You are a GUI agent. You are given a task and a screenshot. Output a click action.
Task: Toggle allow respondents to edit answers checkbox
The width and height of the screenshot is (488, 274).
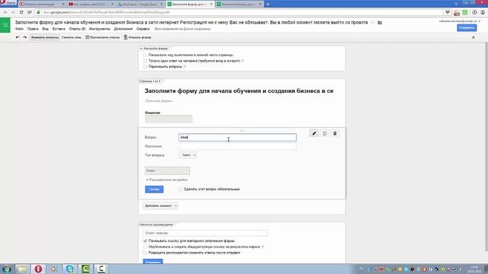click(x=145, y=253)
